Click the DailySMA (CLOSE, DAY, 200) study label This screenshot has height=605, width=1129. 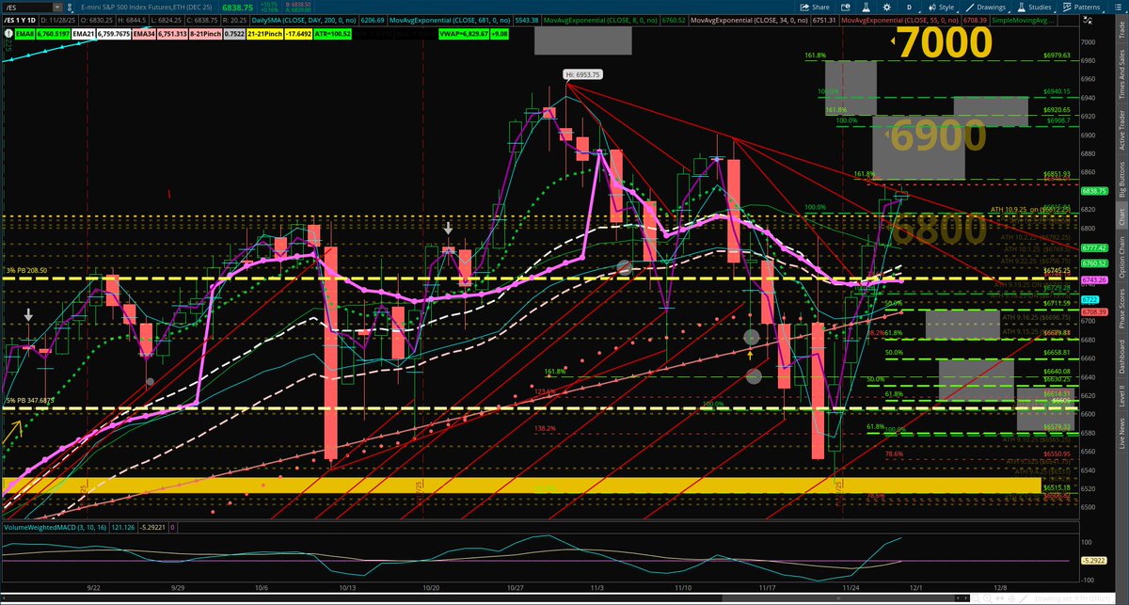(303, 21)
